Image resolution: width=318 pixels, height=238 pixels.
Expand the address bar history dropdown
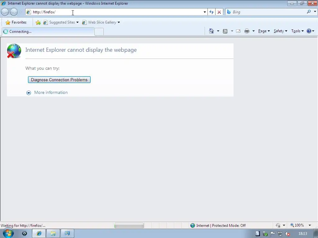pos(205,12)
